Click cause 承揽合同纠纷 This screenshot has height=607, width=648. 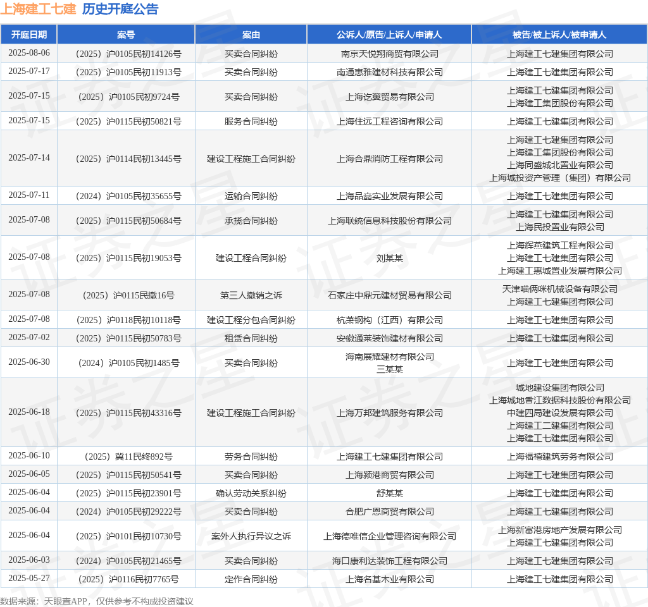[x=251, y=221]
